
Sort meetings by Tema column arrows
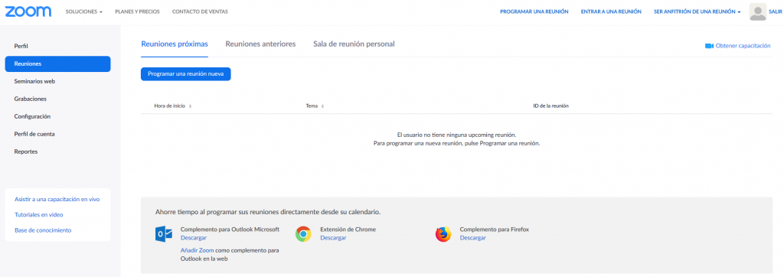coord(322,106)
